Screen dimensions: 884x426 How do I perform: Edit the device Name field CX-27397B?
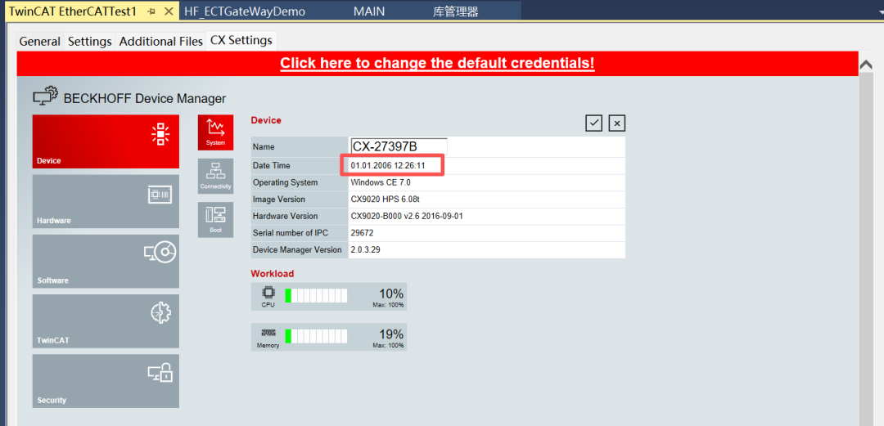pos(399,146)
